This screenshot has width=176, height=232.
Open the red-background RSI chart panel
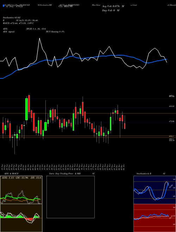155,218
